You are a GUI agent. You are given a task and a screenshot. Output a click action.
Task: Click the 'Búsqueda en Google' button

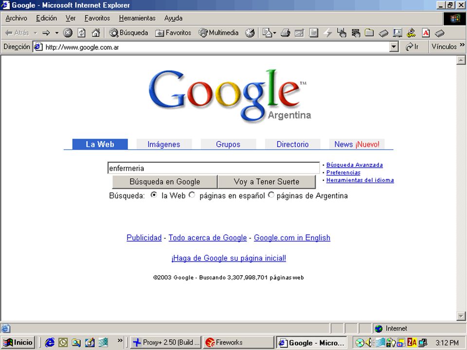pyautogui.click(x=165, y=181)
